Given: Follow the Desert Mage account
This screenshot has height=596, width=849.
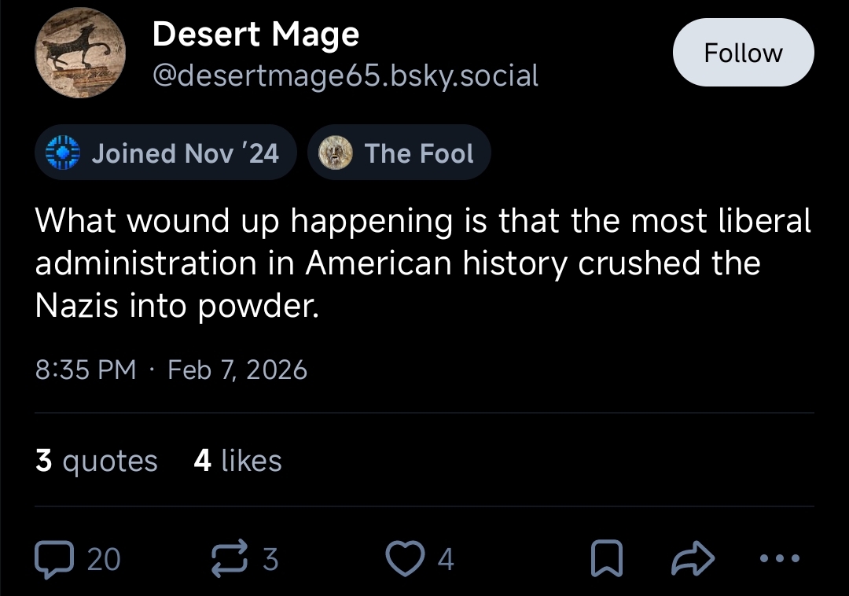Looking at the screenshot, I should (x=743, y=53).
